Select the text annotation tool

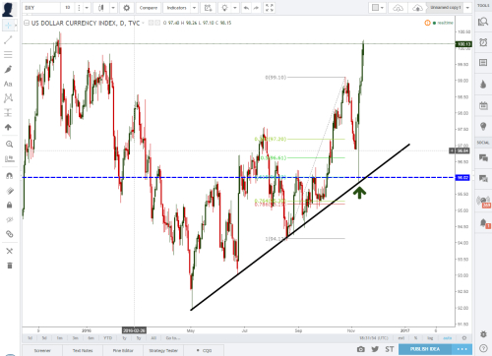pos(8,84)
